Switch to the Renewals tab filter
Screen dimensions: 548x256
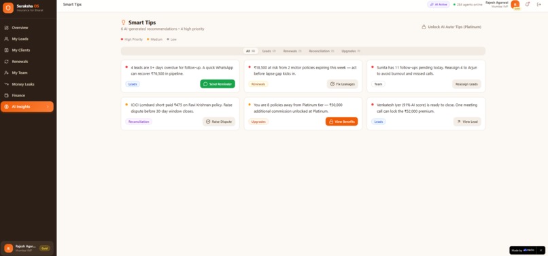pyautogui.click(x=292, y=51)
